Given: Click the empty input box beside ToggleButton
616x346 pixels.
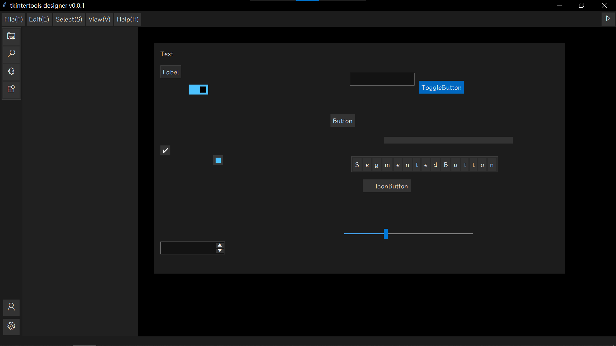Looking at the screenshot, I should click(x=382, y=79).
